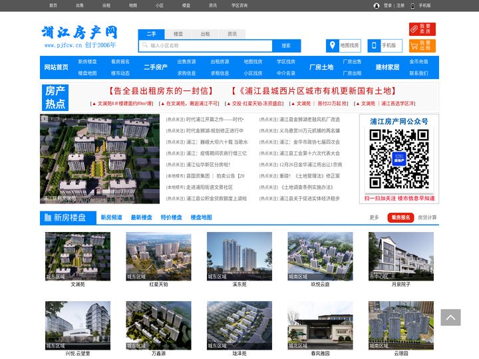This screenshot has height=359, width=479.
Task: Open 首页 in the top gray bar
Action: pyautogui.click(x=53, y=5)
